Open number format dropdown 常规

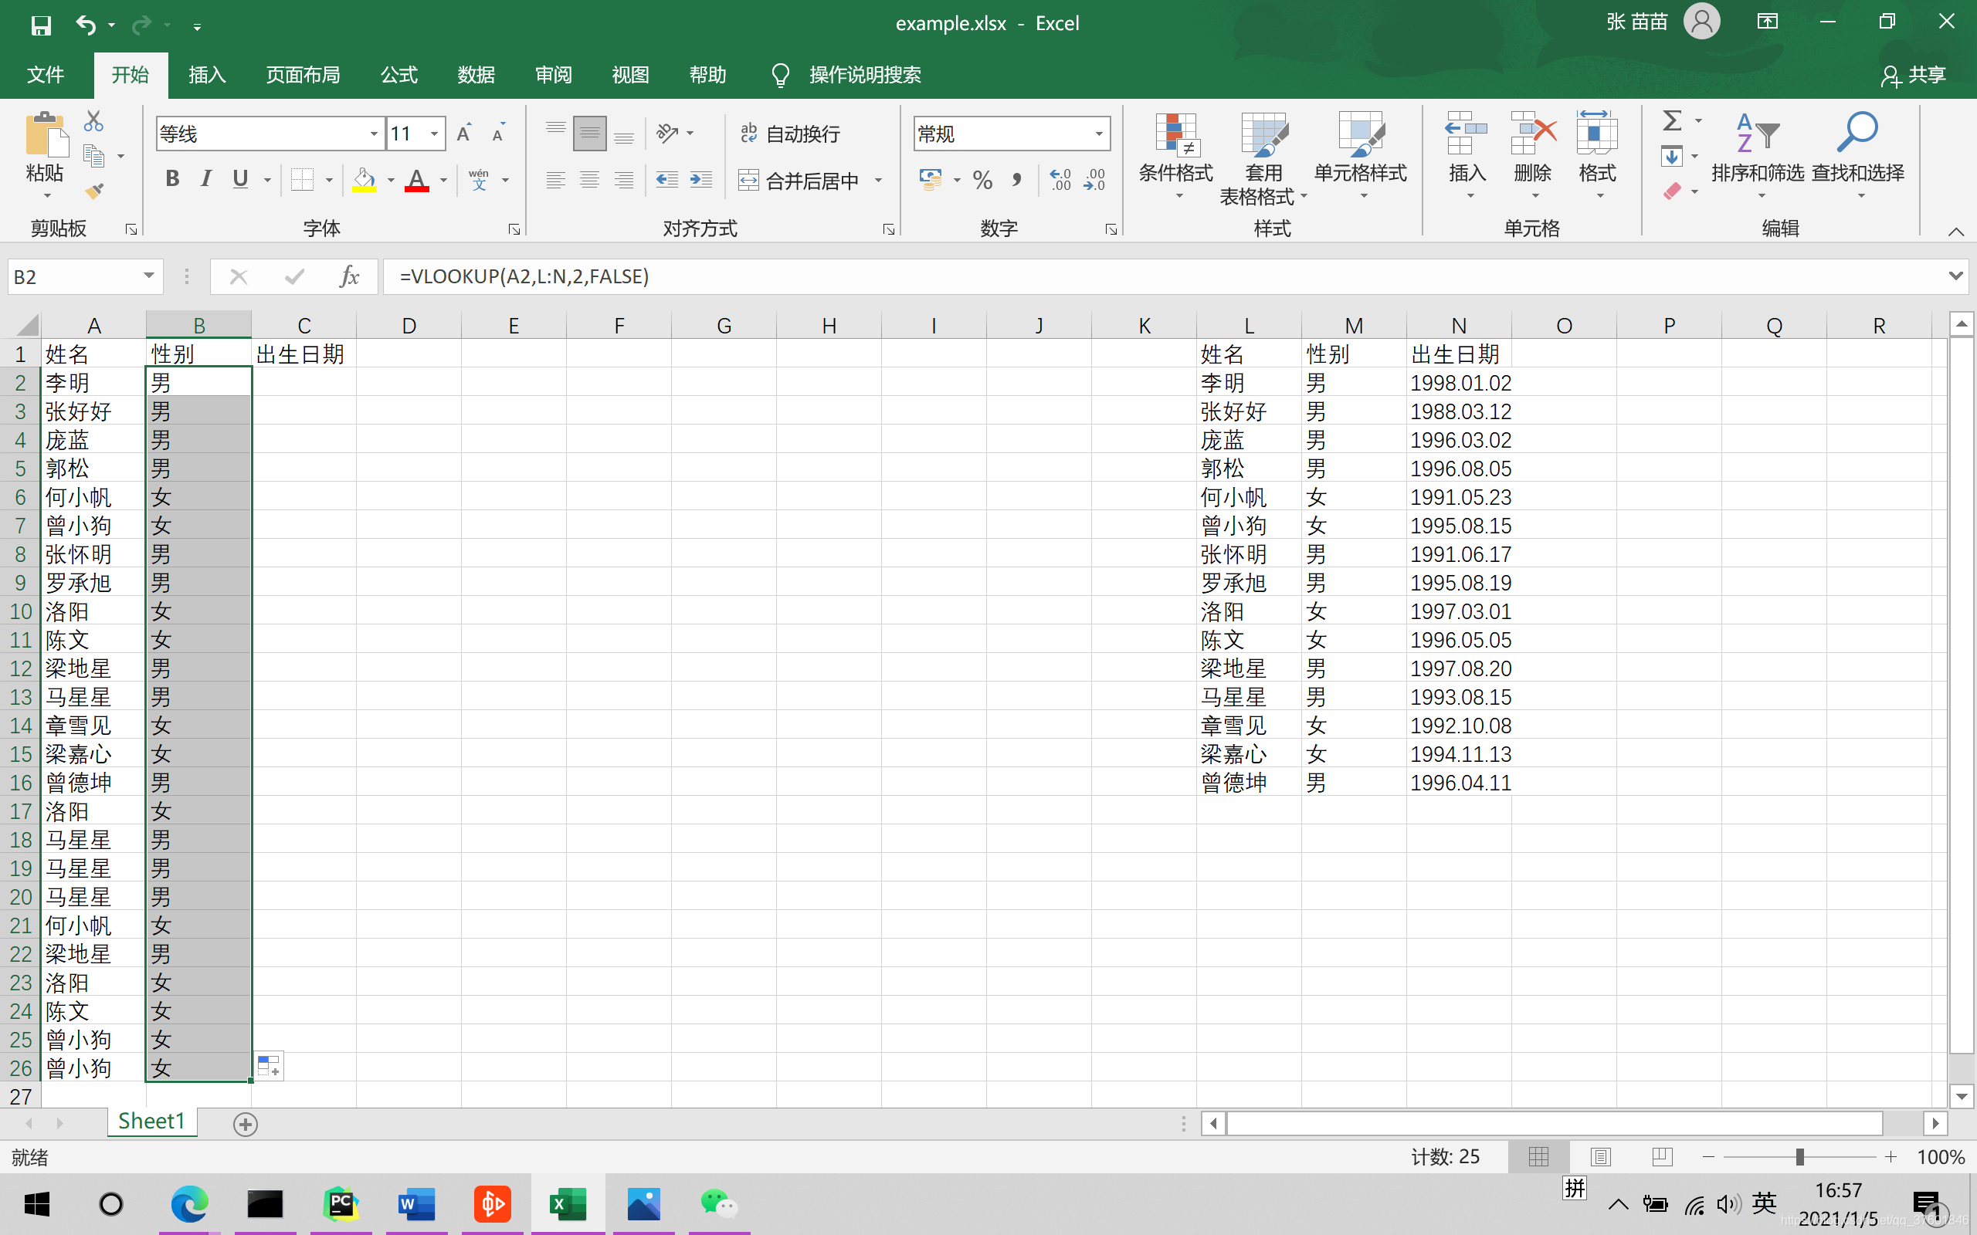point(1099,134)
